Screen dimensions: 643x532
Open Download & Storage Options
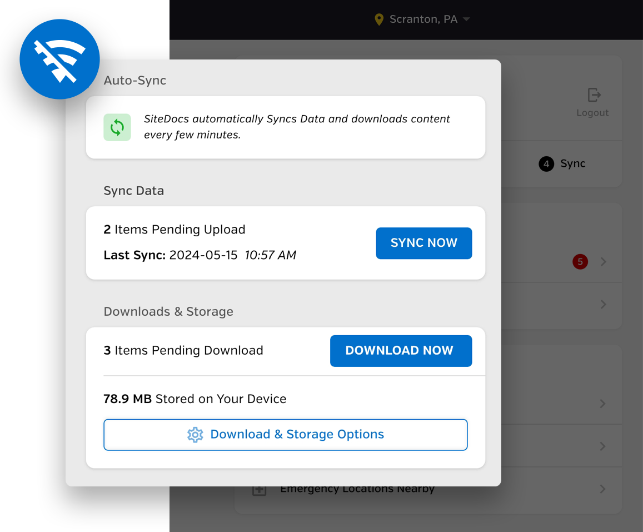pyautogui.click(x=285, y=435)
